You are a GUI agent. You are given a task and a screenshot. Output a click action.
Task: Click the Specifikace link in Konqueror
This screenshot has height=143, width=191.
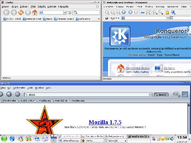coord(172,55)
